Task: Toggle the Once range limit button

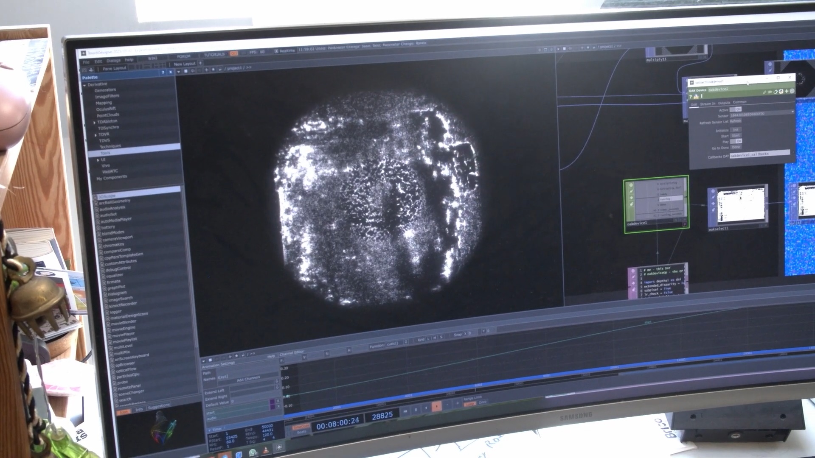Action: pyautogui.click(x=483, y=402)
